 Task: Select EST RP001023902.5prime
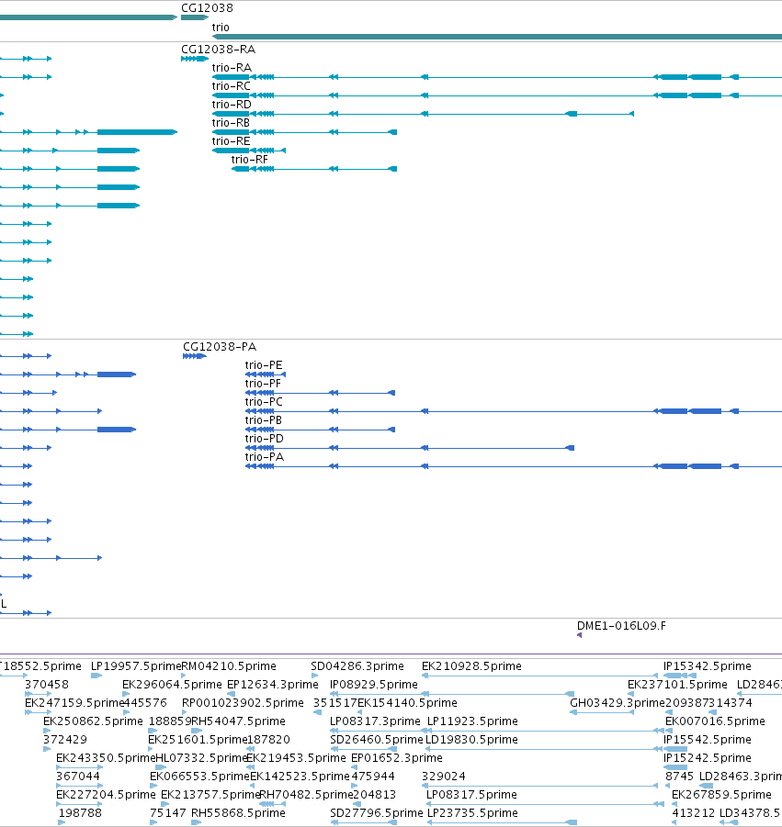point(243,703)
